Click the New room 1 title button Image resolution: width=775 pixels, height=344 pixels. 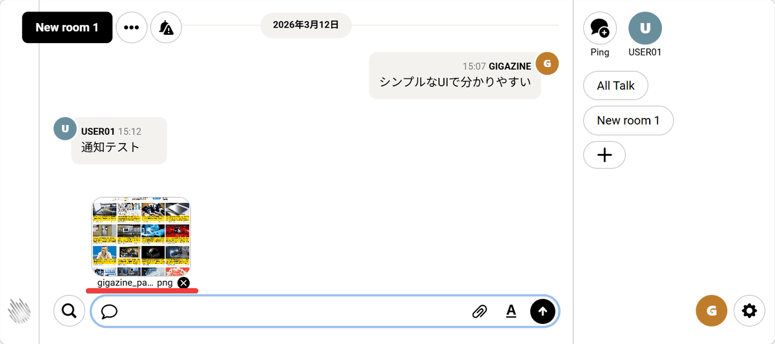[x=67, y=28]
